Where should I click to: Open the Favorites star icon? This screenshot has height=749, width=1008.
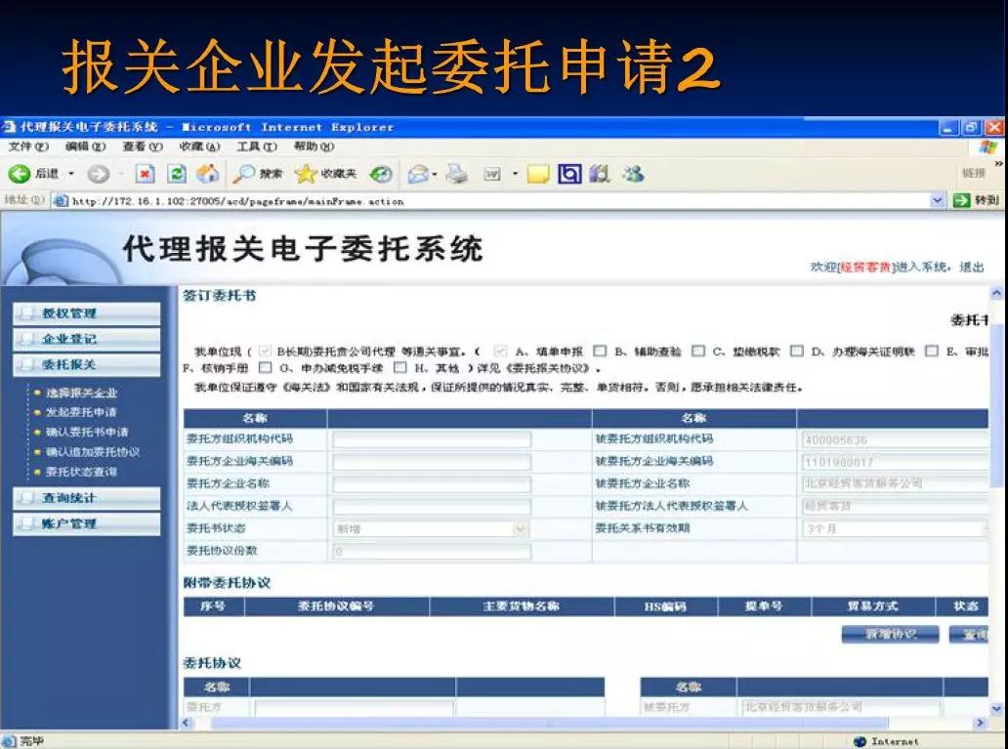pyautogui.click(x=306, y=173)
